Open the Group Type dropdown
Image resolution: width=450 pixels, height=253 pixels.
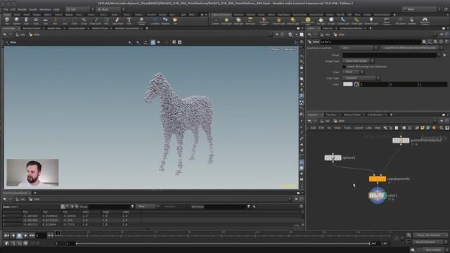[x=358, y=61]
